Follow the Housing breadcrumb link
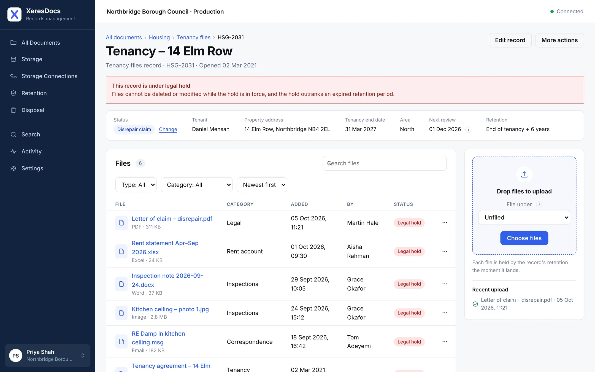Viewport: 595px width, 372px height. [159, 37]
